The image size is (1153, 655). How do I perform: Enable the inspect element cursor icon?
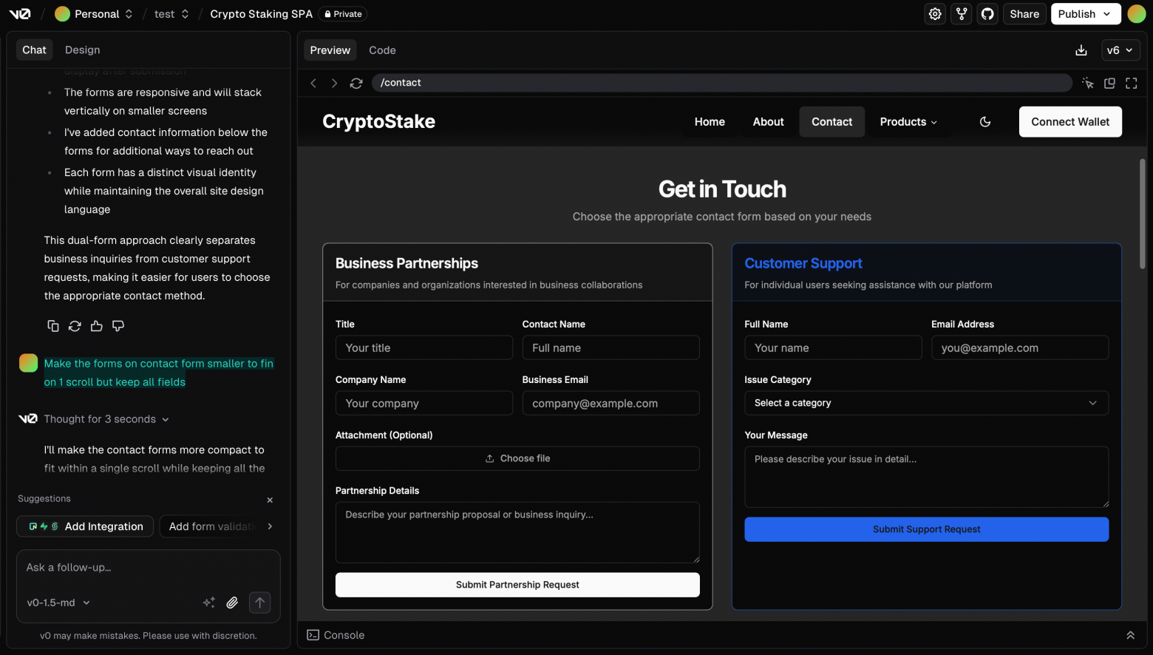pyautogui.click(x=1088, y=83)
